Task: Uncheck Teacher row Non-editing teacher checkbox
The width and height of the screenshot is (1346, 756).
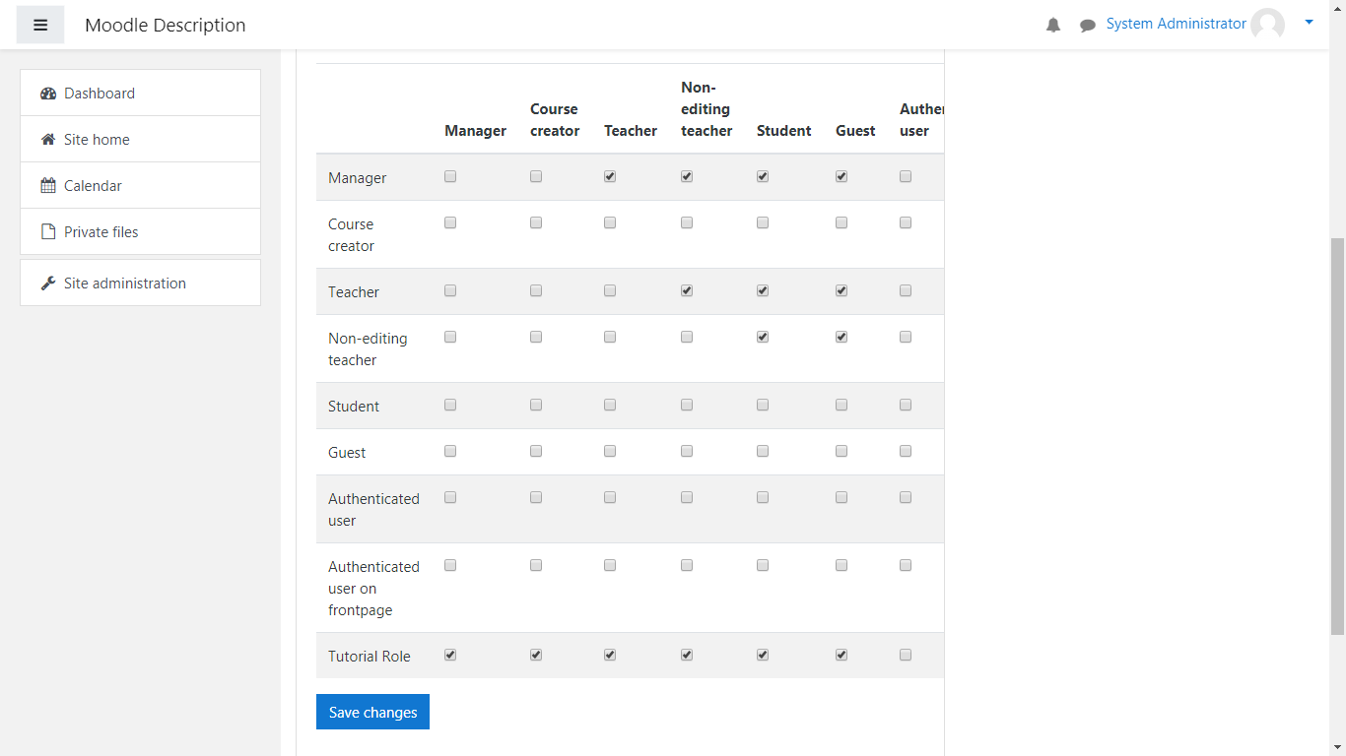Action: click(x=687, y=291)
